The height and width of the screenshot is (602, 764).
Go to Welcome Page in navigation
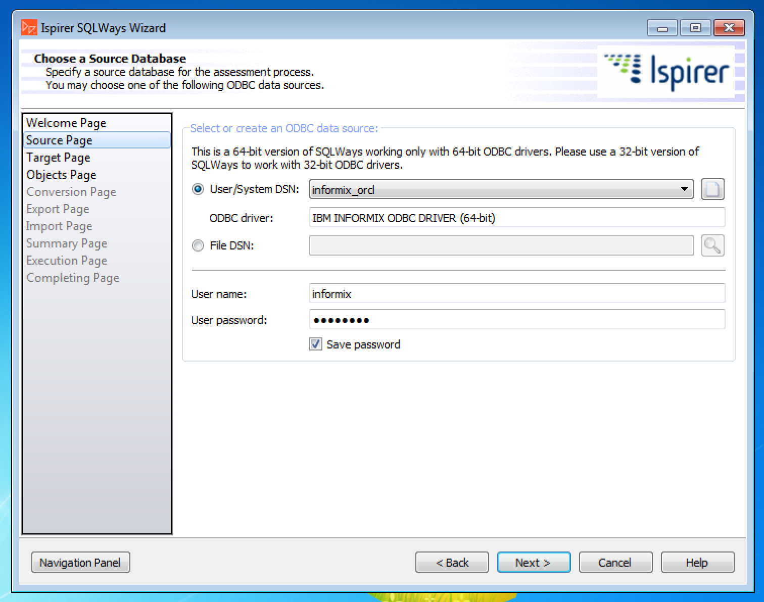pyautogui.click(x=97, y=123)
